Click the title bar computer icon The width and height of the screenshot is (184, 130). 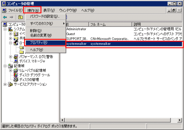pyautogui.click(x=4, y=4)
